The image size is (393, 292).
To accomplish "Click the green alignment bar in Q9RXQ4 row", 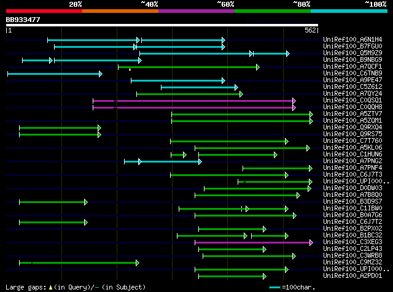I will pyautogui.click(x=60, y=128).
